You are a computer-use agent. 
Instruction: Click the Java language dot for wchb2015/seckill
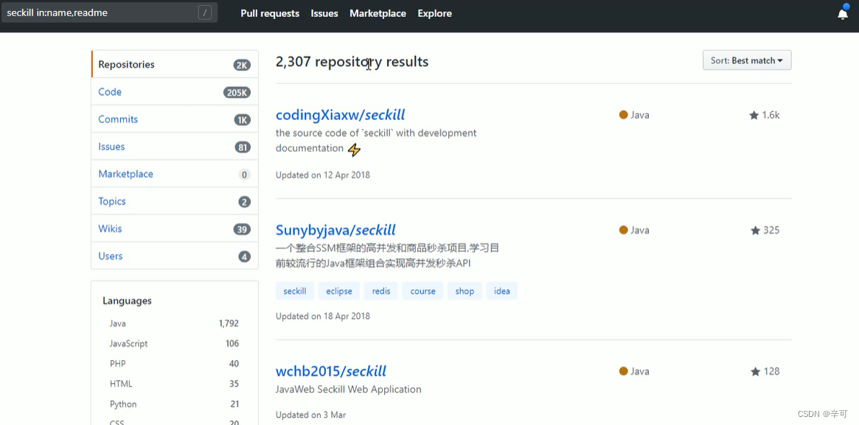click(x=624, y=371)
